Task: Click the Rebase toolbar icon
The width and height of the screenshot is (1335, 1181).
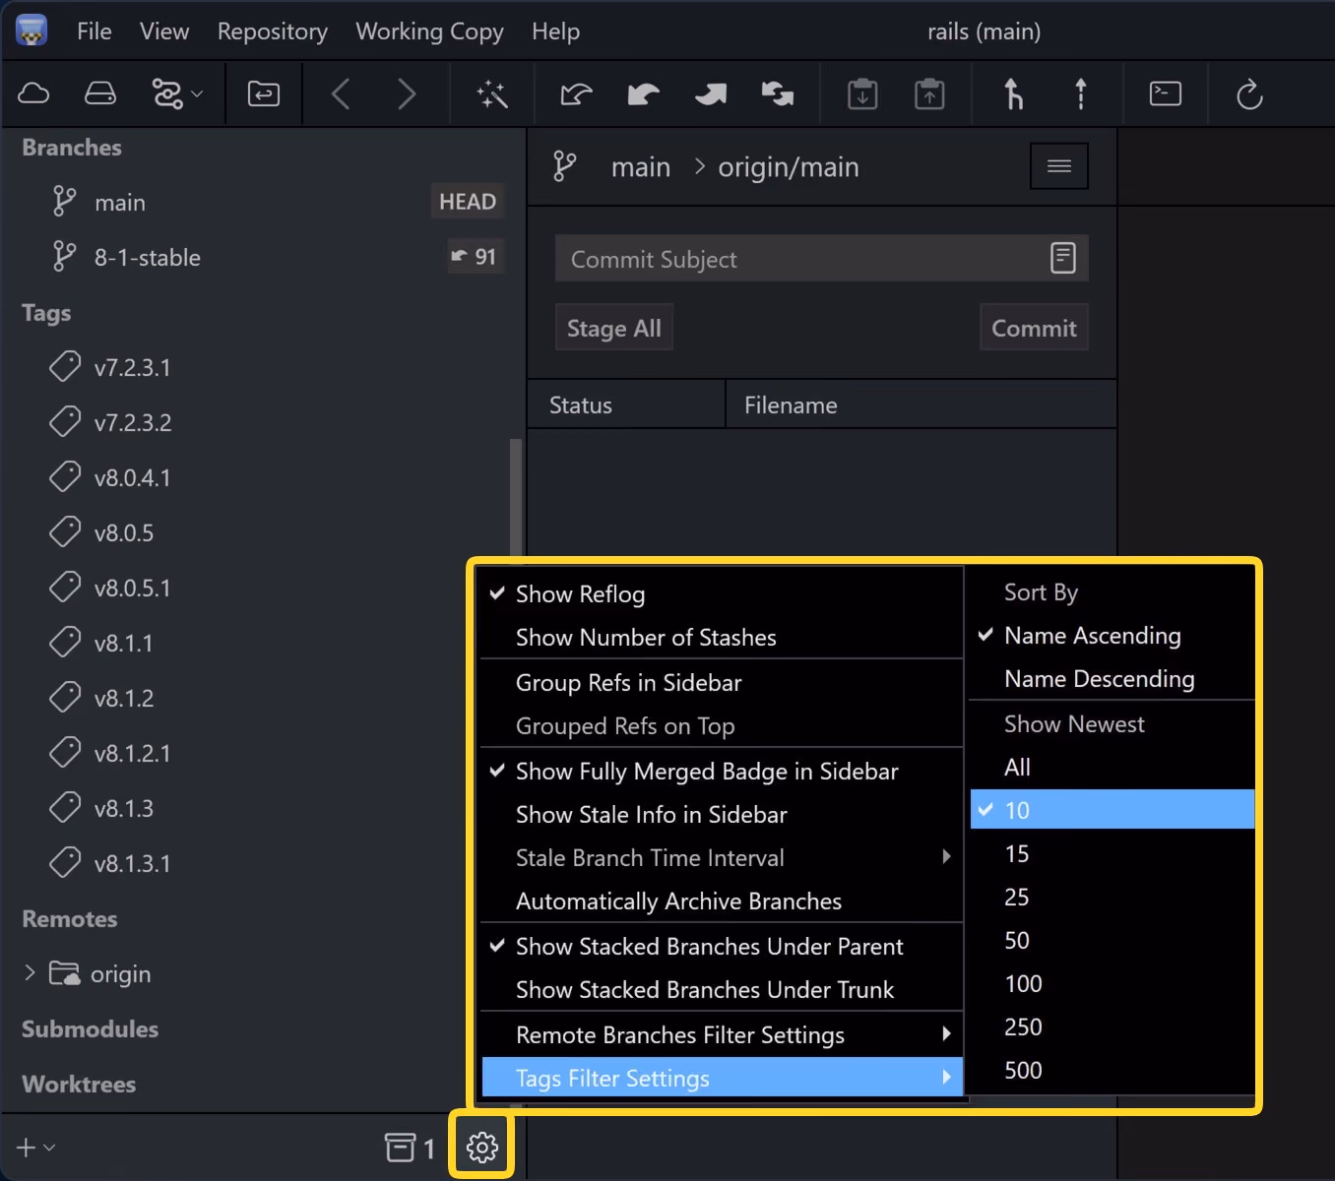Action: [x=1081, y=94]
